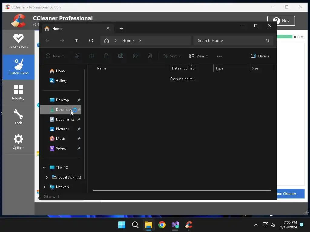Refresh the File Explorer view

91,40
